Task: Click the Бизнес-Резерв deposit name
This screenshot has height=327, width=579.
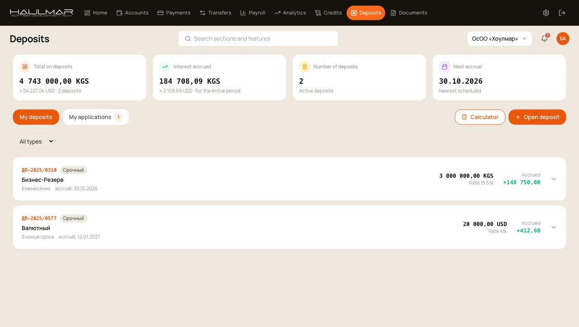Action: (43, 180)
